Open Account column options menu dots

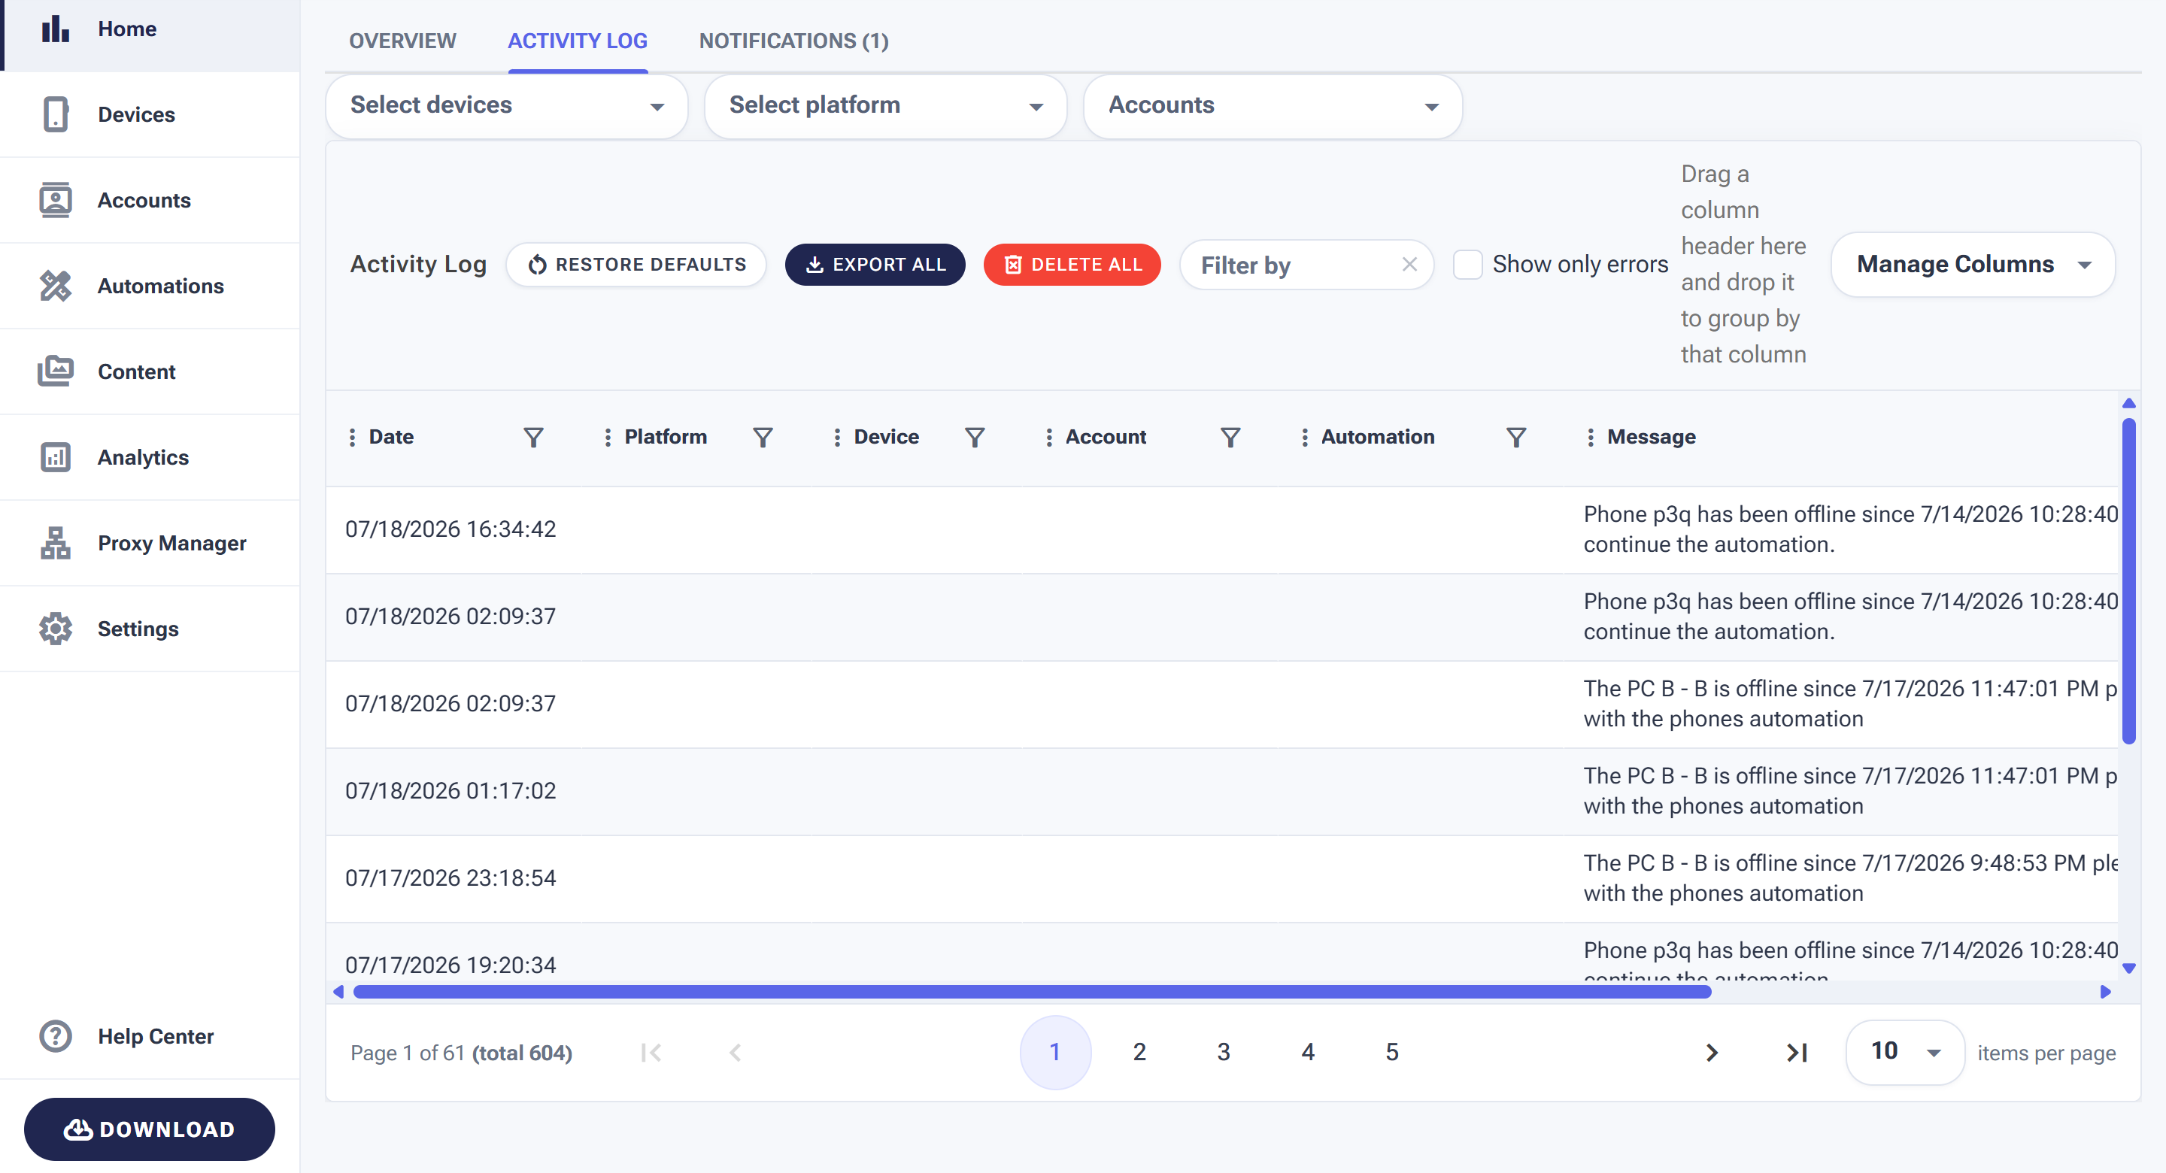(x=1048, y=438)
